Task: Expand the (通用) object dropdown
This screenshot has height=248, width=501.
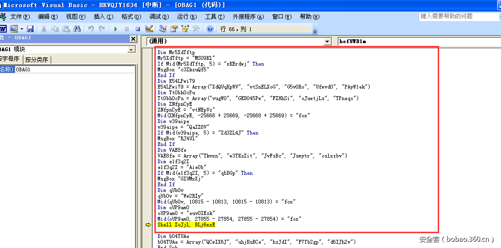Action: point(327,42)
